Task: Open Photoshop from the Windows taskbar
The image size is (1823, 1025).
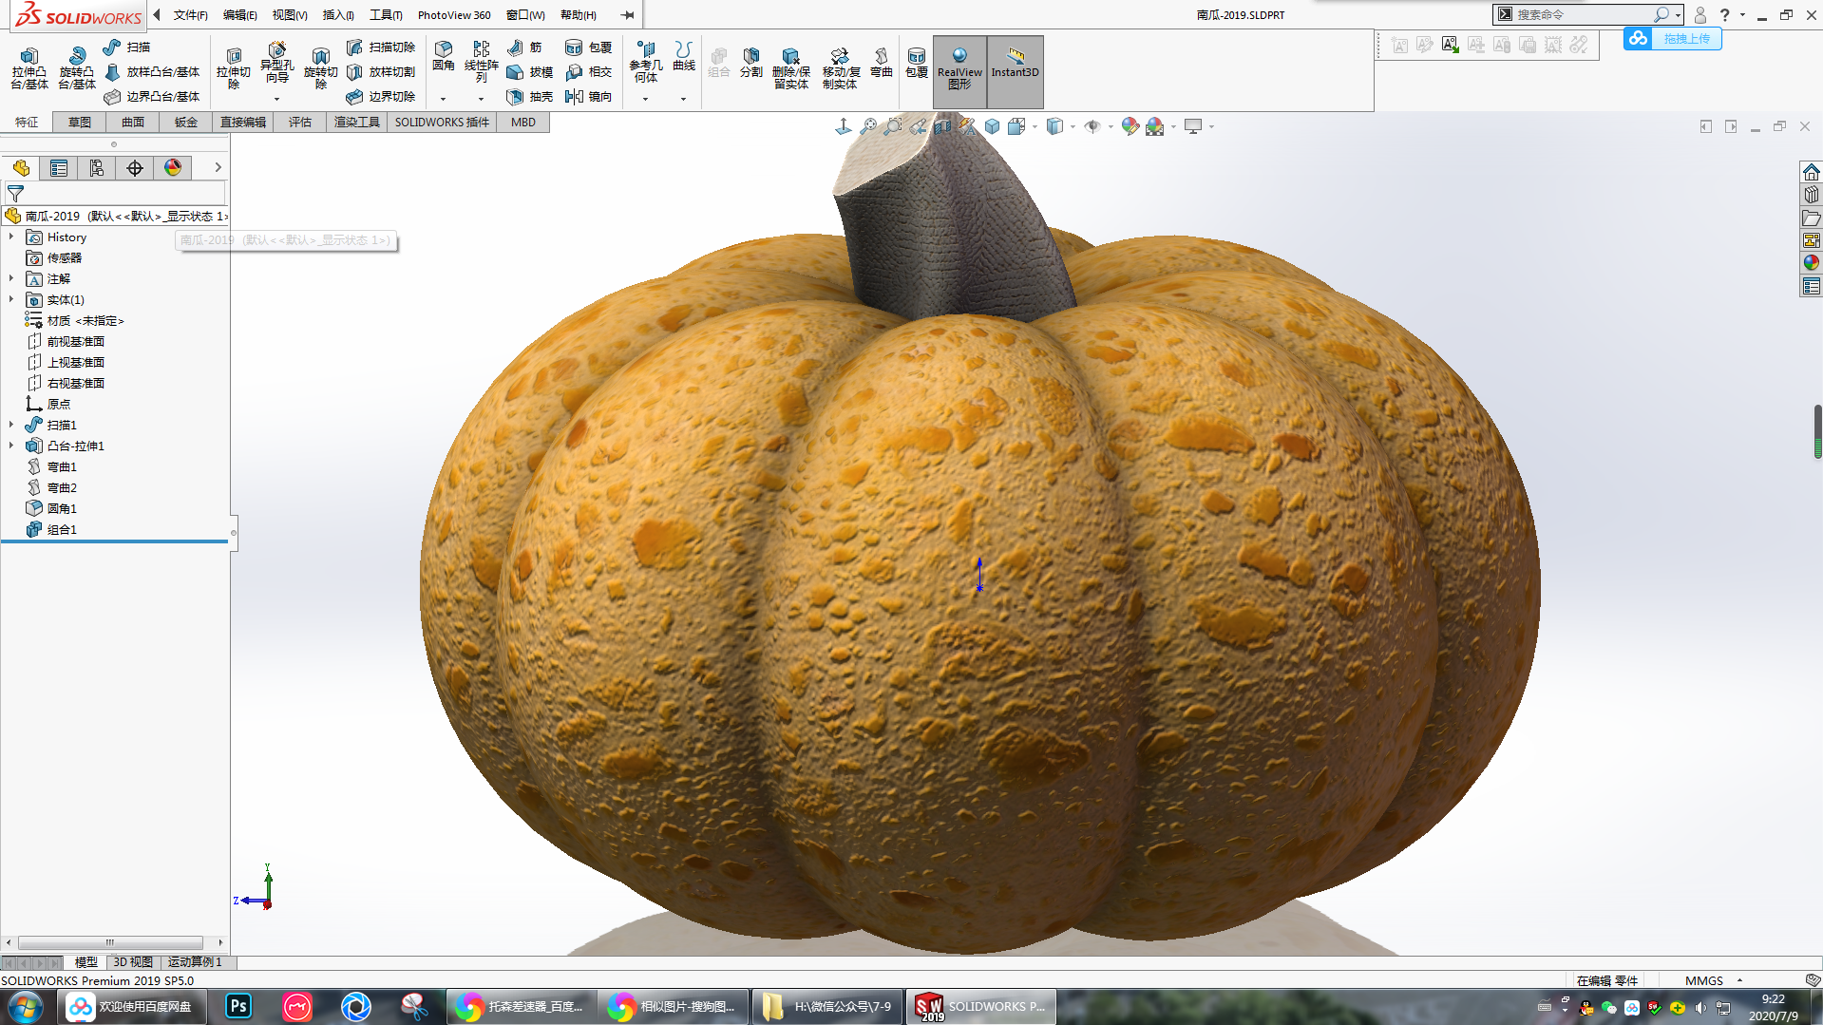Action: point(238,1006)
